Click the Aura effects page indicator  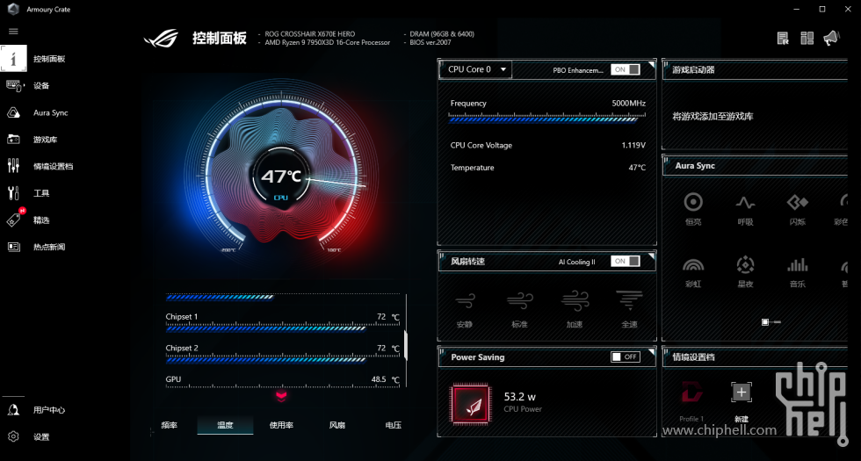point(771,322)
